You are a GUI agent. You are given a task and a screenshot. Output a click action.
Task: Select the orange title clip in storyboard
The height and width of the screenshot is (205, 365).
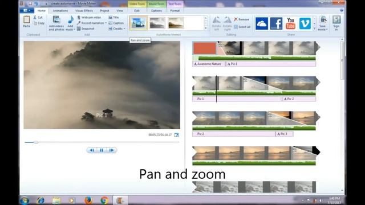205,48
